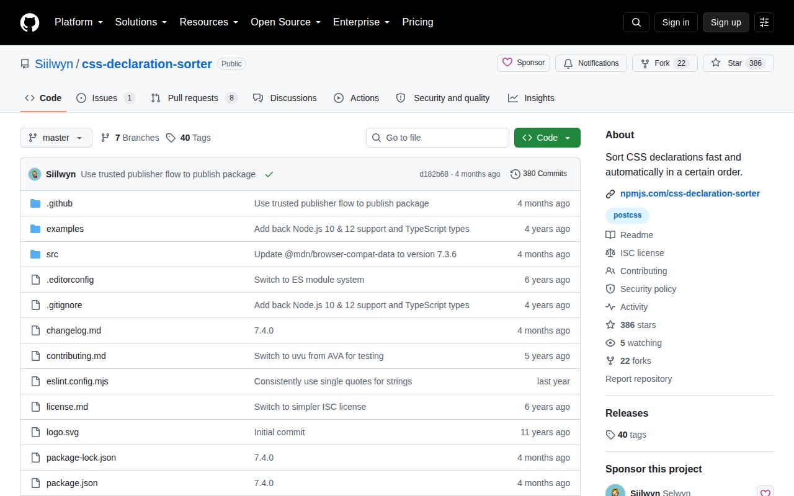Click the star icon beside 386 stars
This screenshot has width=794, height=496.
(610, 325)
